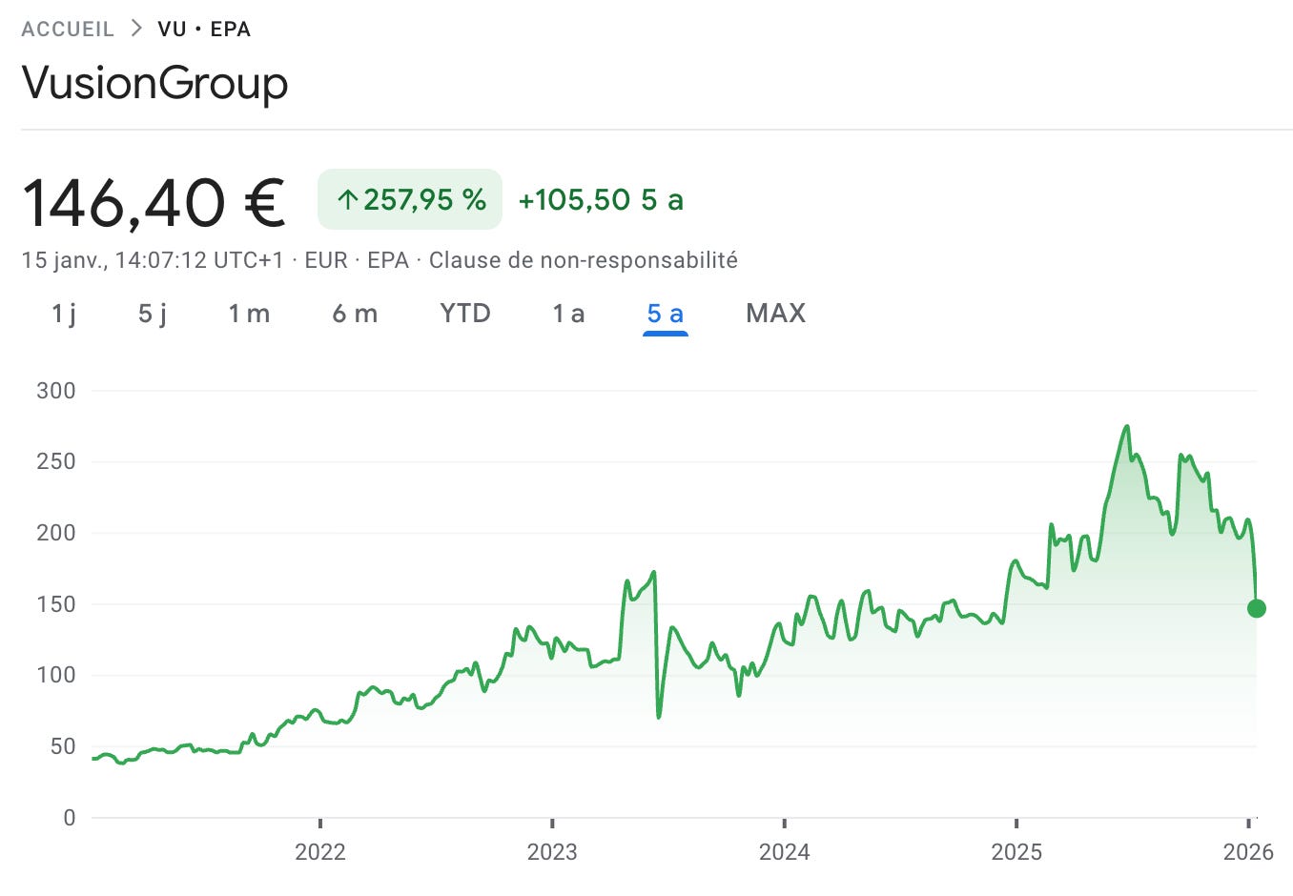The image size is (1293, 896).
Task: Choose the 1 a time range
Action: pos(568,314)
